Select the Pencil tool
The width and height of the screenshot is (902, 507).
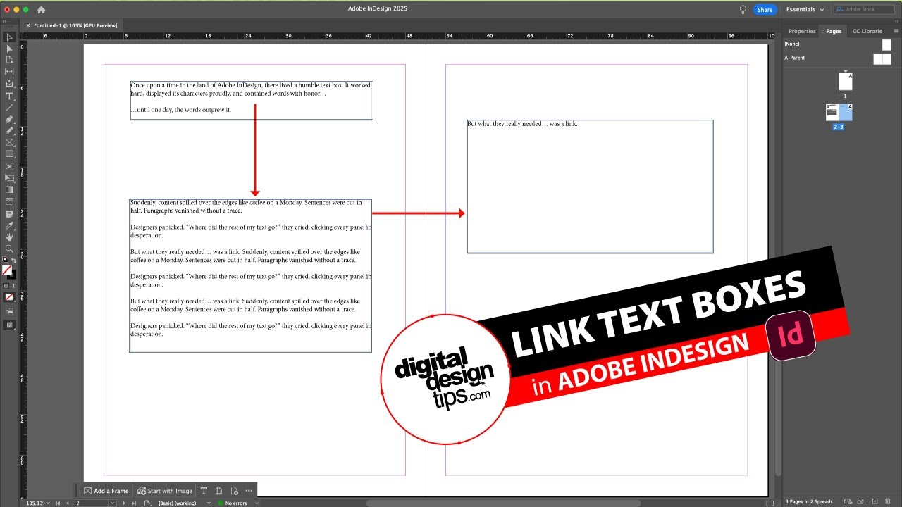[9, 131]
